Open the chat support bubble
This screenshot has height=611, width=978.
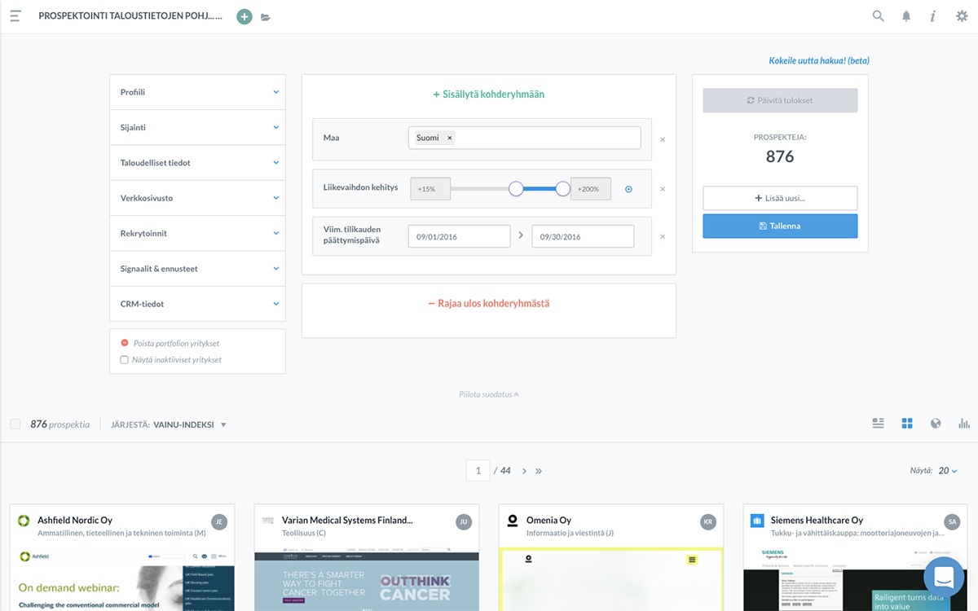coord(944,578)
